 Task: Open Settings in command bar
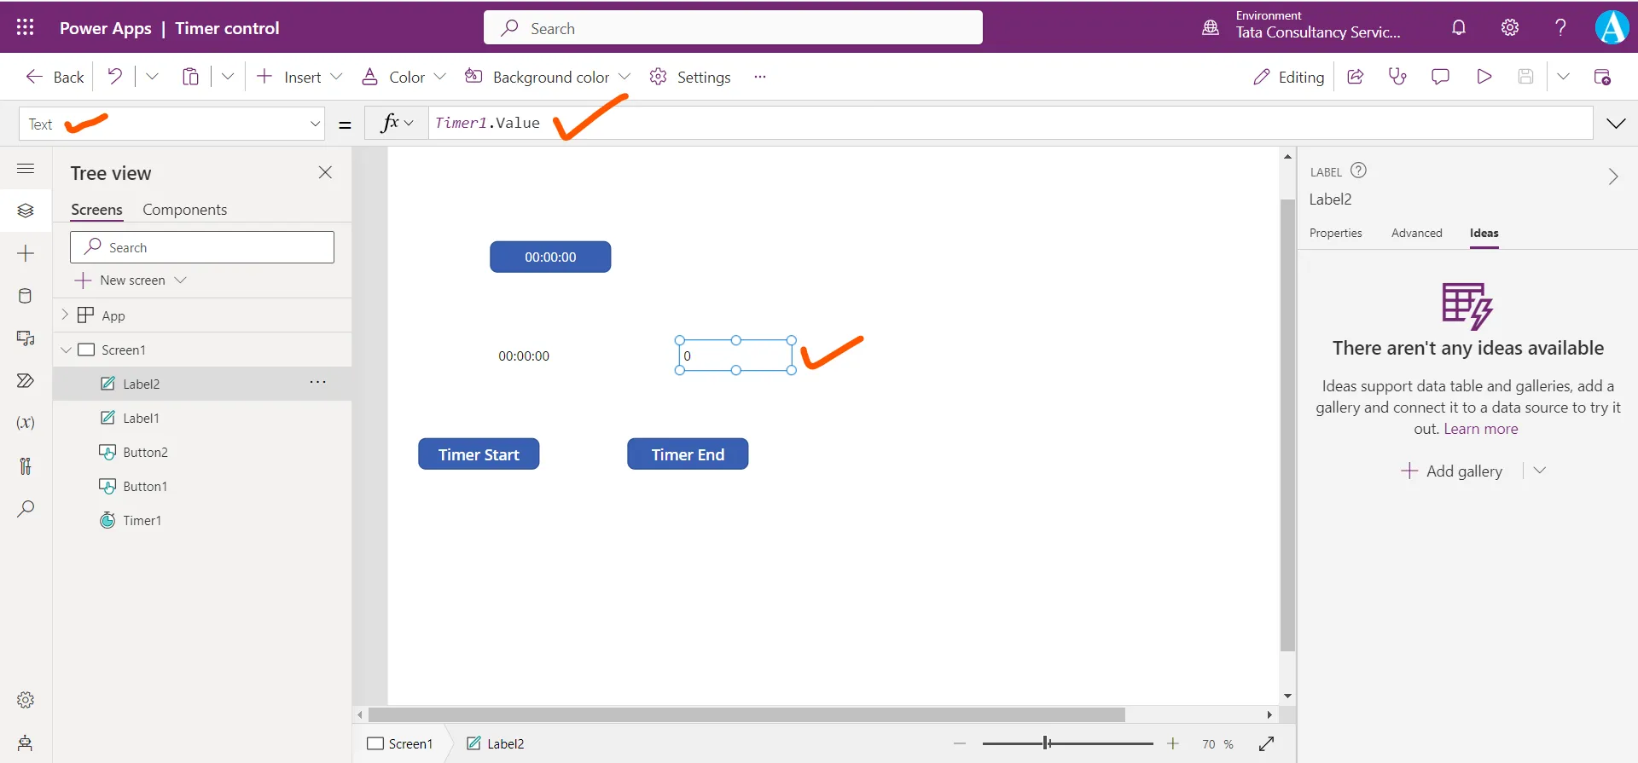(690, 77)
